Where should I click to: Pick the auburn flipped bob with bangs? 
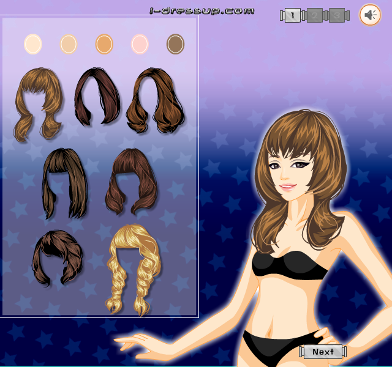click(x=131, y=182)
